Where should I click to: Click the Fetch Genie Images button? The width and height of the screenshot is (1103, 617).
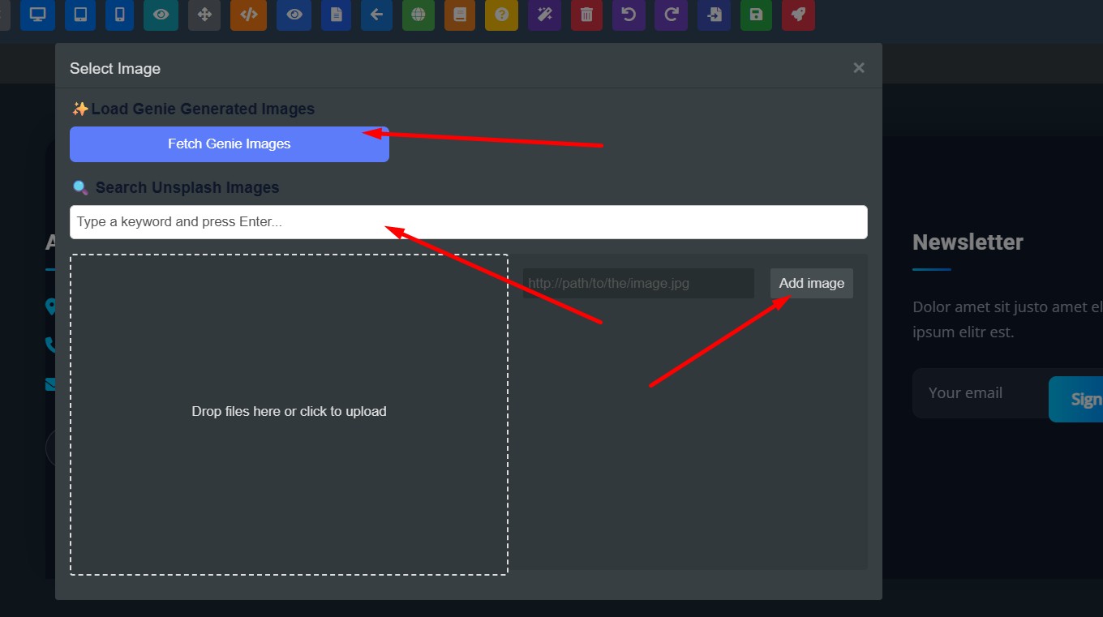[229, 144]
